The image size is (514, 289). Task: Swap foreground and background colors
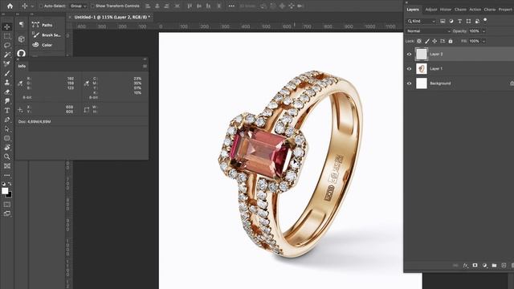click(x=10, y=184)
